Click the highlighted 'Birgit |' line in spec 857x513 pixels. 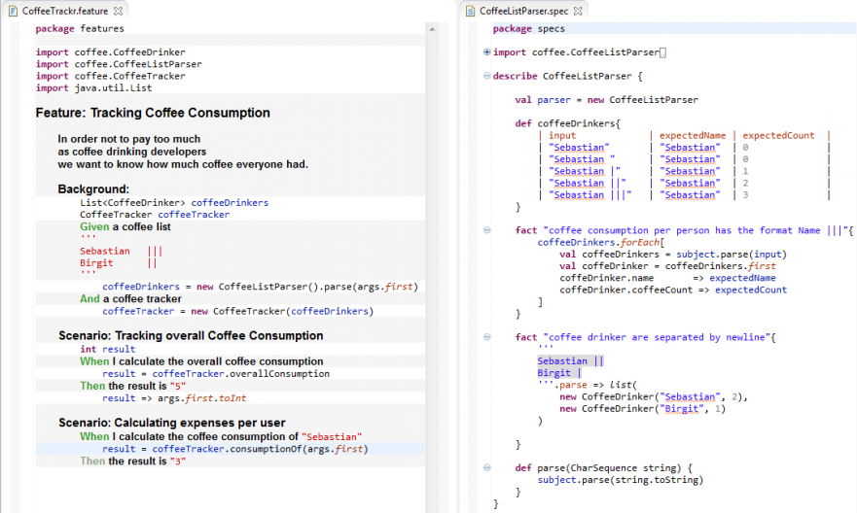(x=559, y=373)
